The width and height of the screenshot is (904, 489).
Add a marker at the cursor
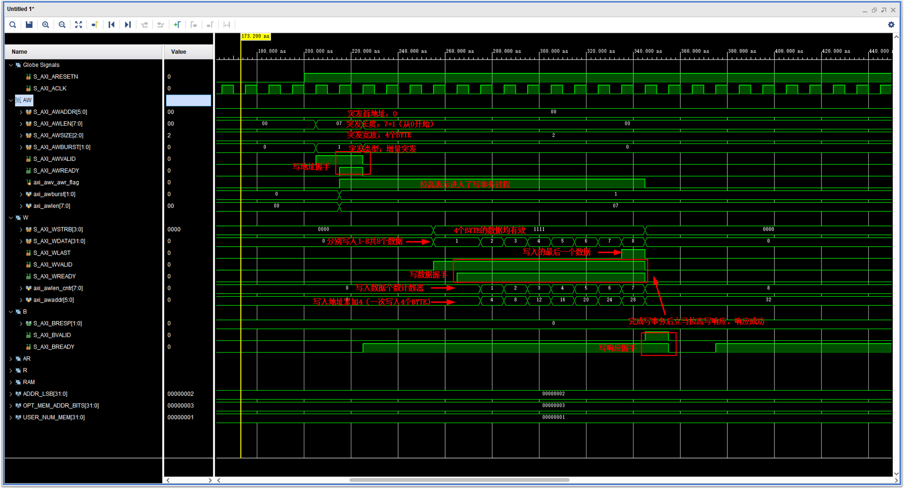[x=177, y=24]
